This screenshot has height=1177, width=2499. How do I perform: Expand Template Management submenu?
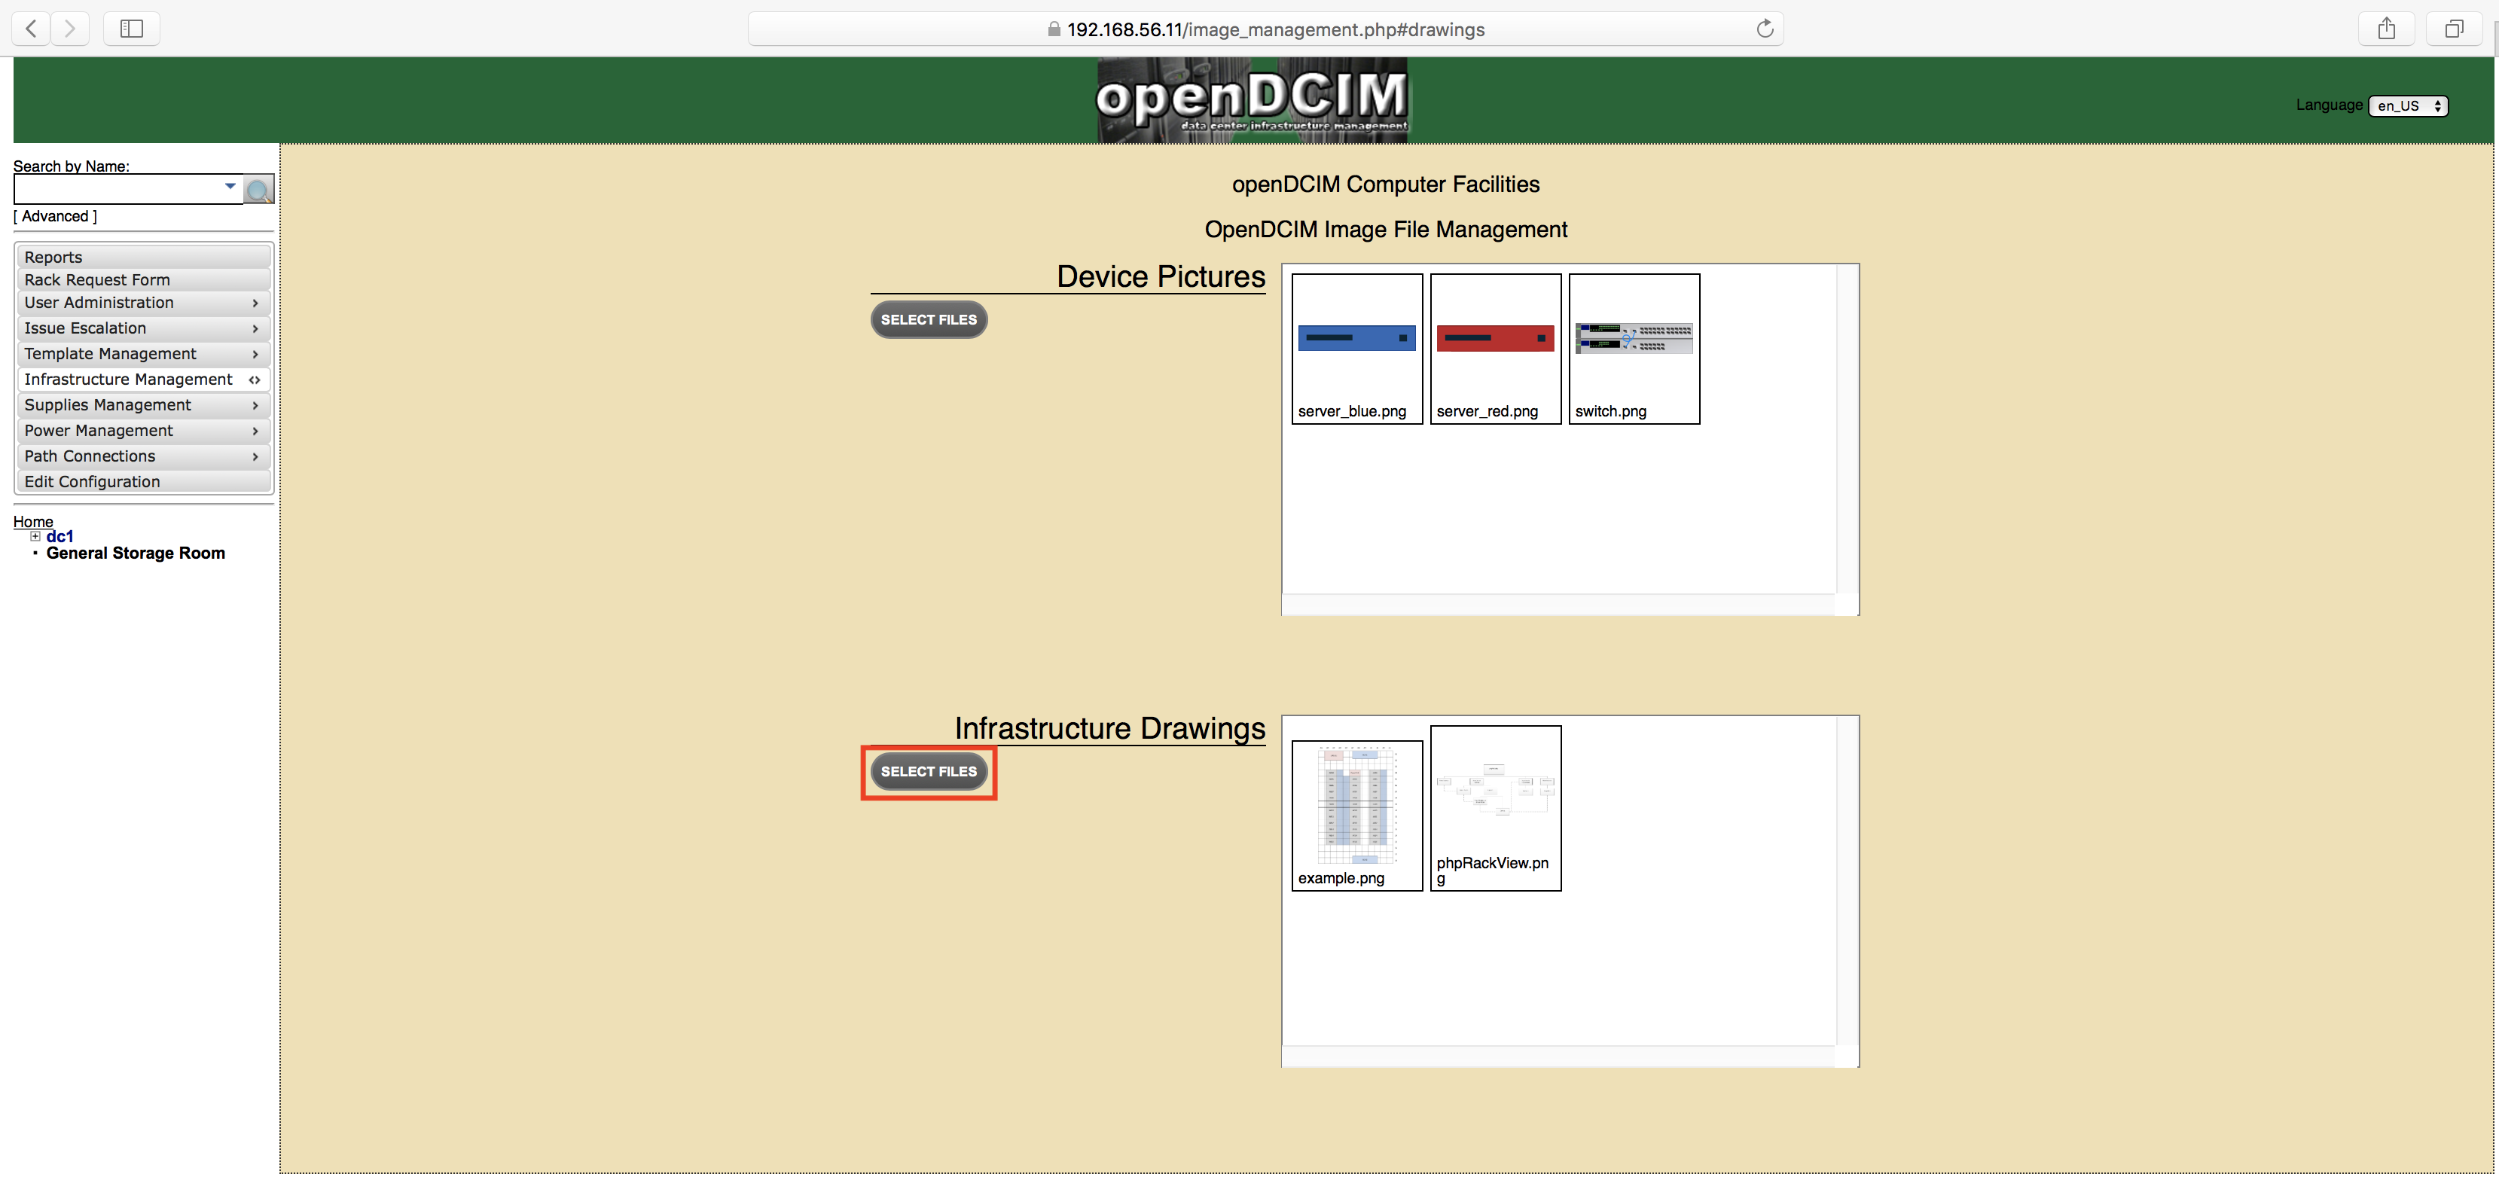[x=144, y=353]
